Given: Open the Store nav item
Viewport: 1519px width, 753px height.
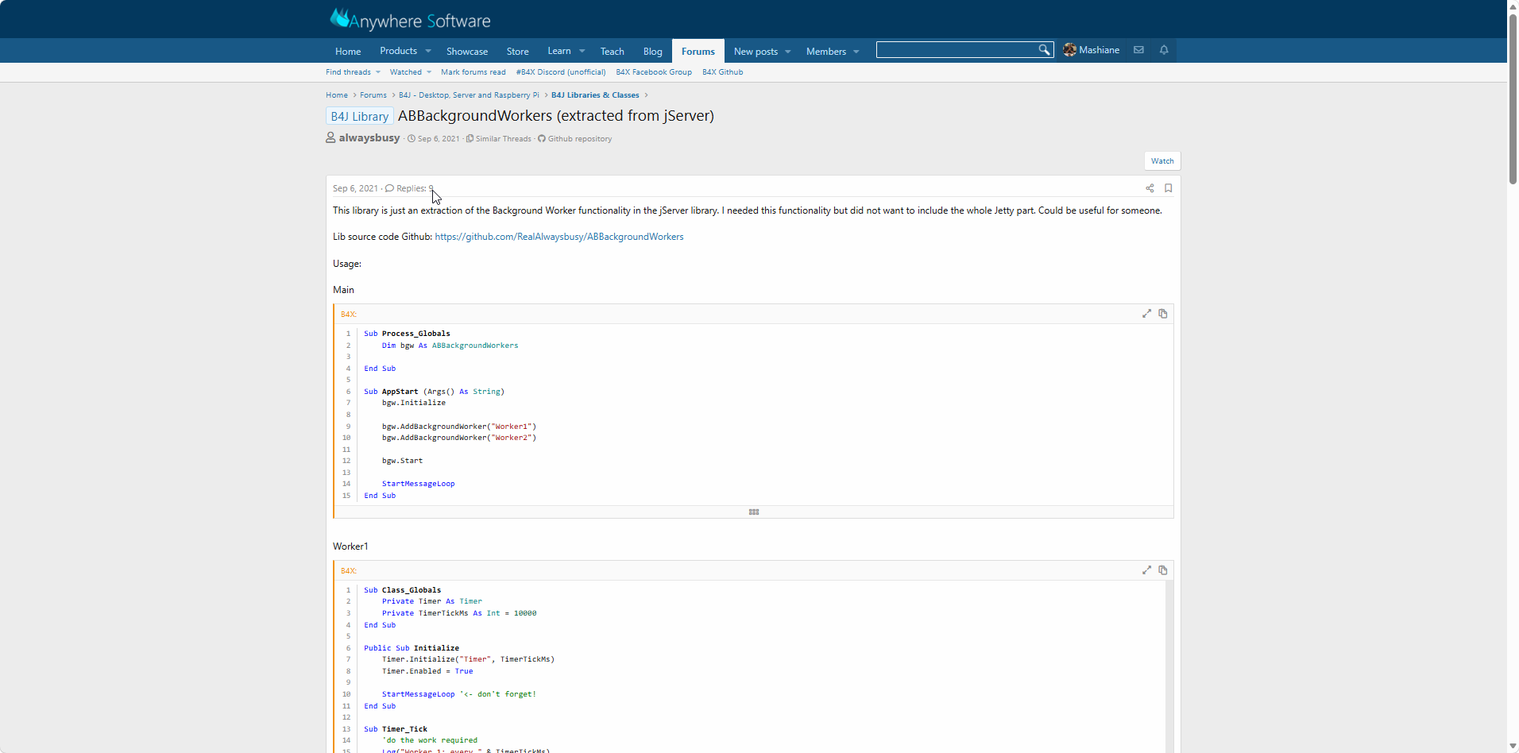Looking at the screenshot, I should point(518,52).
